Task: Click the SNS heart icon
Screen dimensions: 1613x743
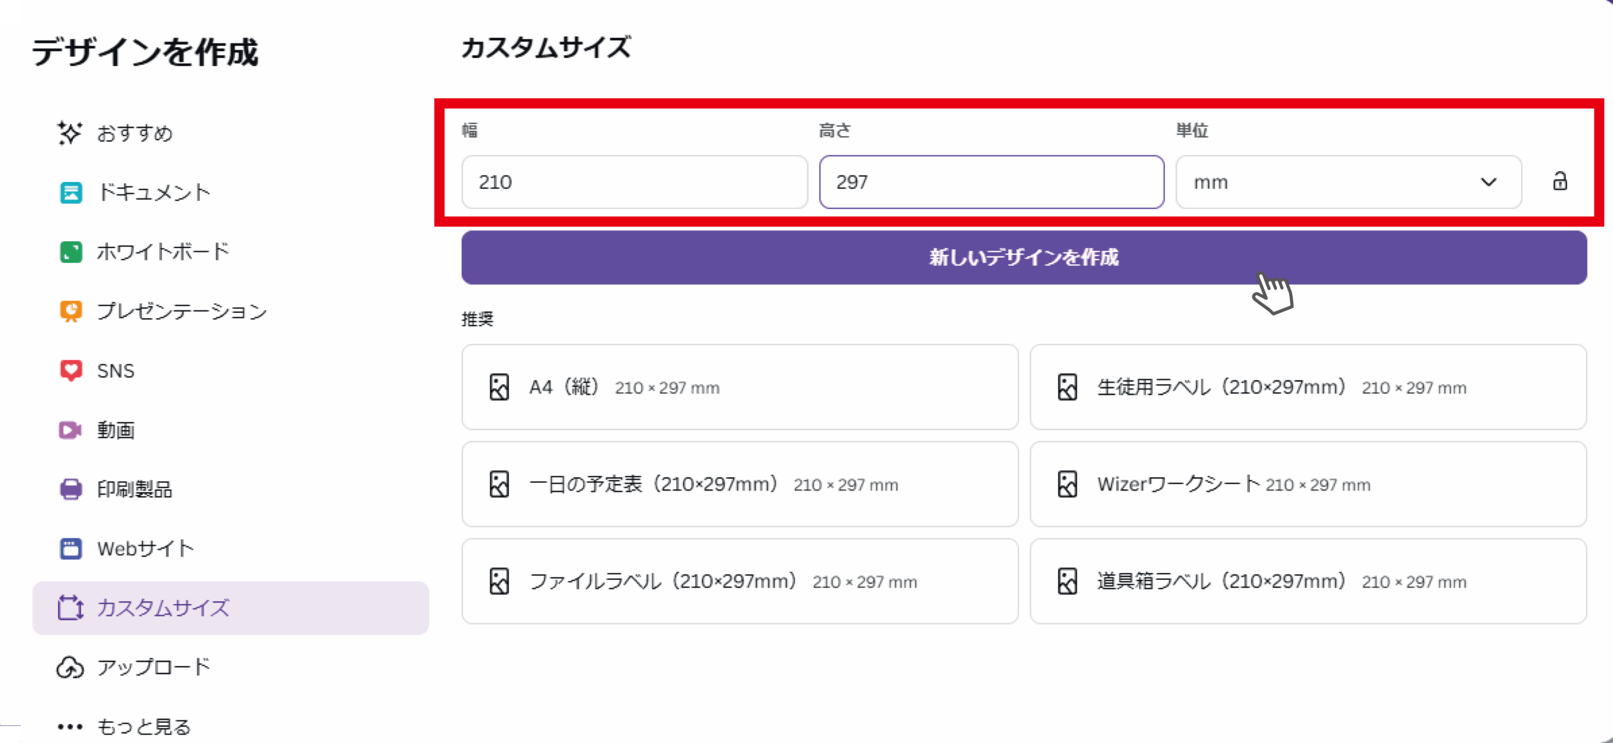Action: click(71, 370)
